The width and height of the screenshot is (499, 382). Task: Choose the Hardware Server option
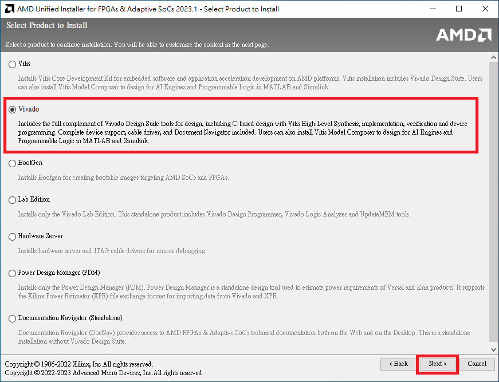13,237
